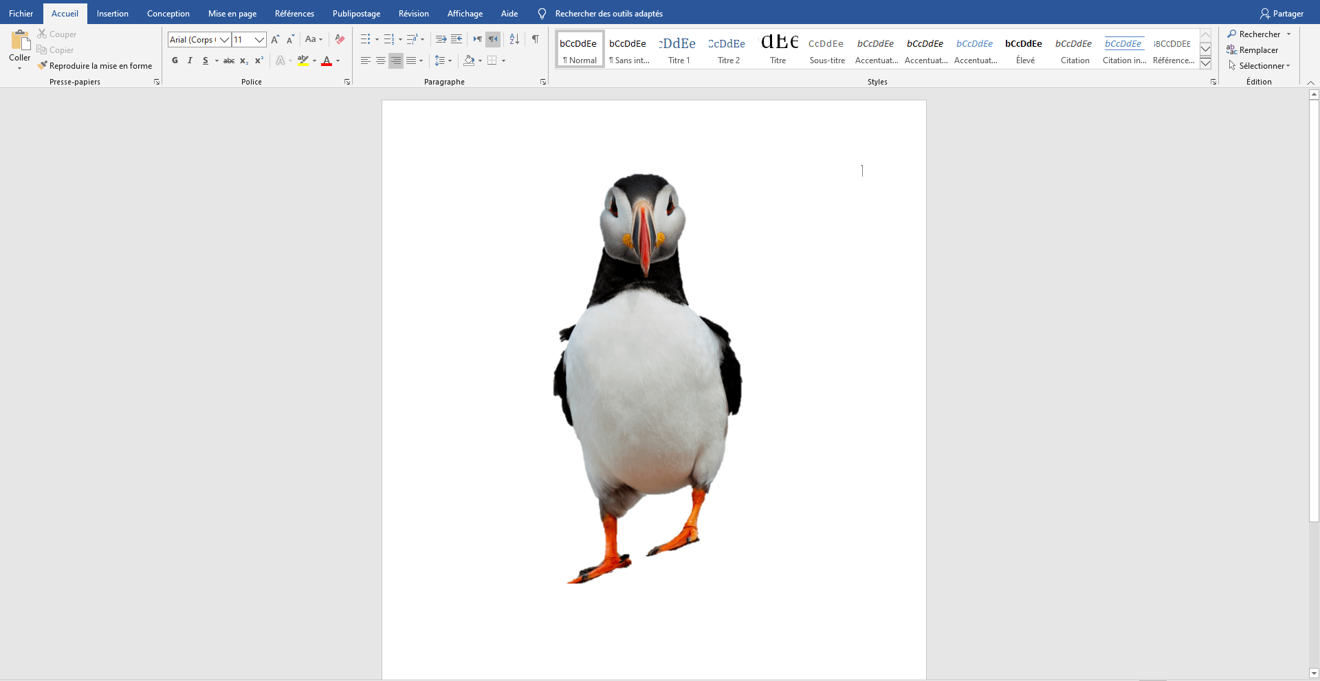Open Presse-papiers dialog launcher icon

(157, 82)
